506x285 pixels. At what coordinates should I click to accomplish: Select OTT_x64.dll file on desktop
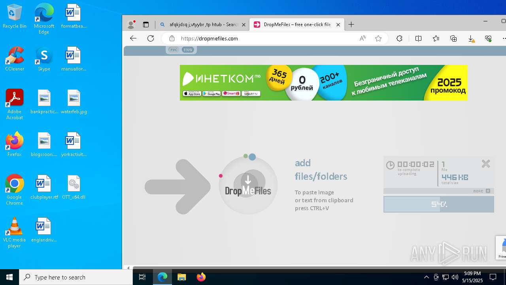74,187
